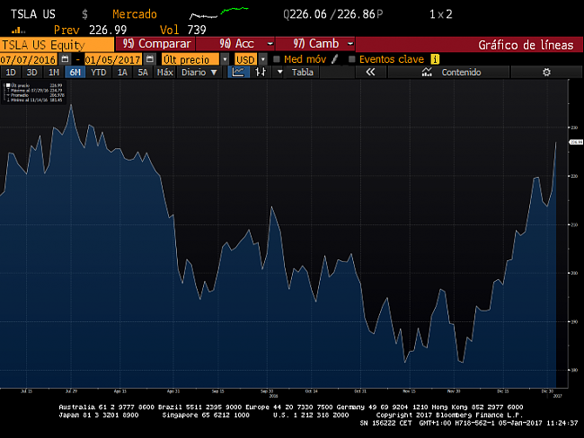
Task: Open chart settings gear icon
Action: point(546,72)
